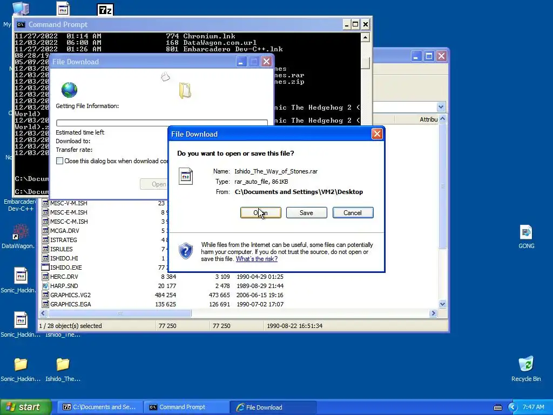Select the MISC-V-M.ISH file icon
Image resolution: width=553 pixels, height=415 pixels.
[45, 203]
